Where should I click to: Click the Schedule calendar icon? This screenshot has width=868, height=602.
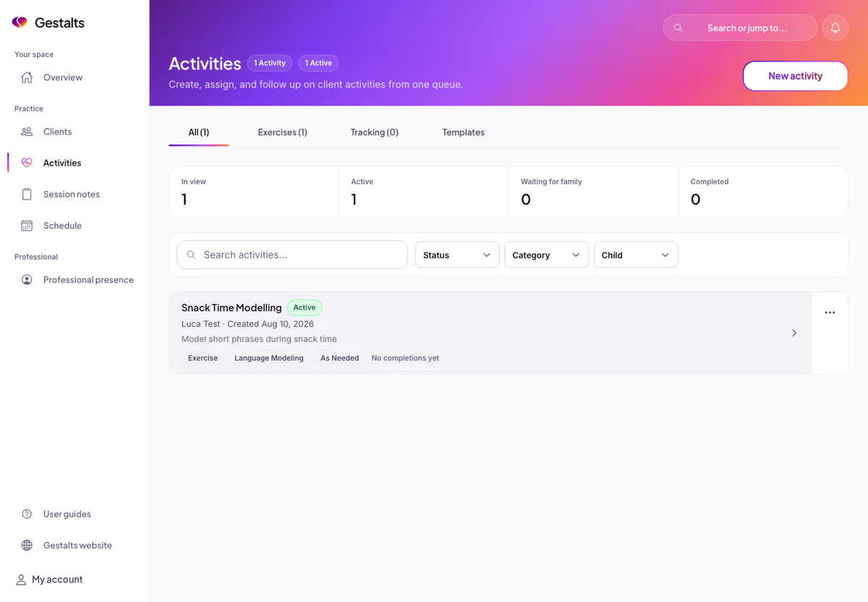coord(27,225)
